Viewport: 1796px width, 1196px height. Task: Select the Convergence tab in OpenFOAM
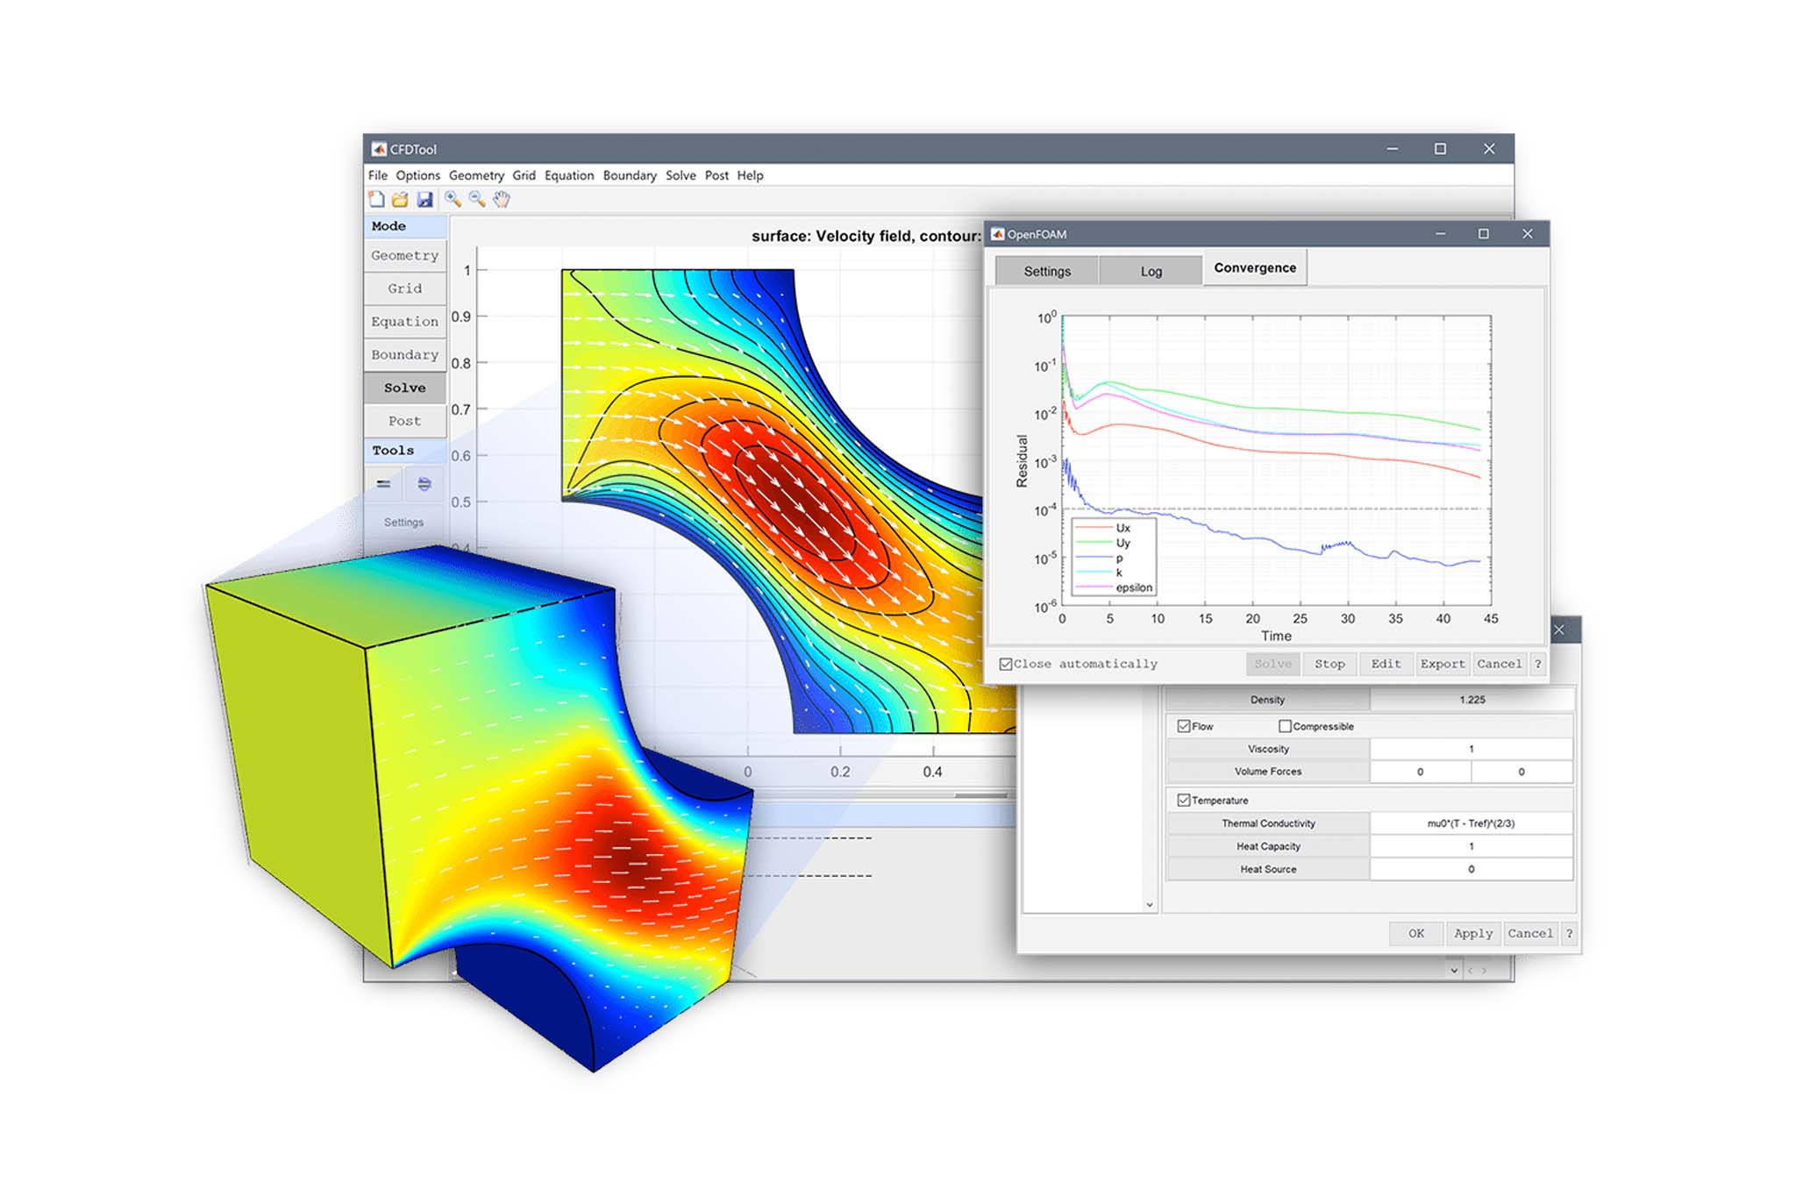pos(1255,267)
